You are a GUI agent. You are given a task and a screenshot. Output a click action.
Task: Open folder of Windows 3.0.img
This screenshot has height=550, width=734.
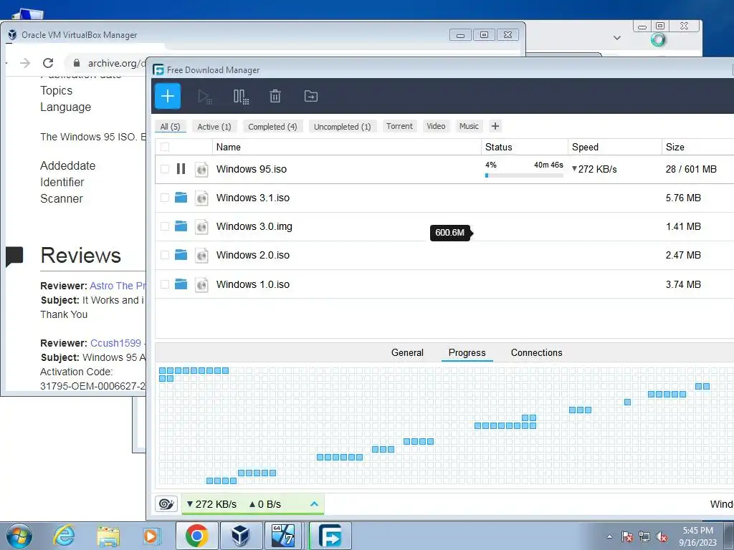(x=181, y=226)
